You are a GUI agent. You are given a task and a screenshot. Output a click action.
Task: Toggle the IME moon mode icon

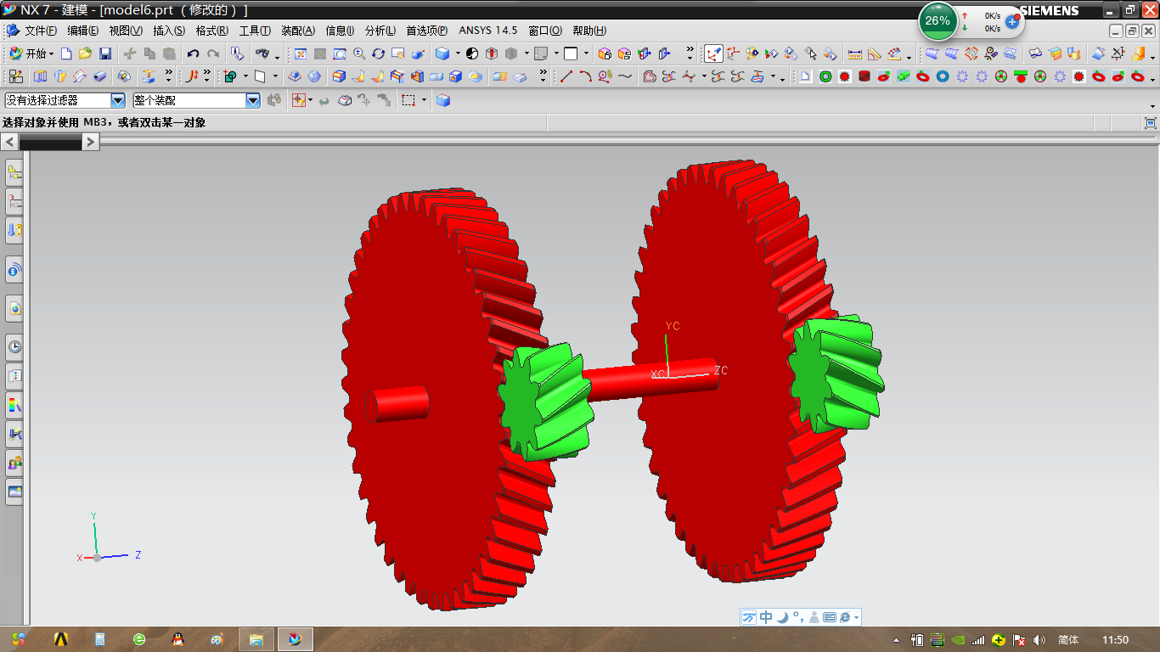[x=783, y=617]
